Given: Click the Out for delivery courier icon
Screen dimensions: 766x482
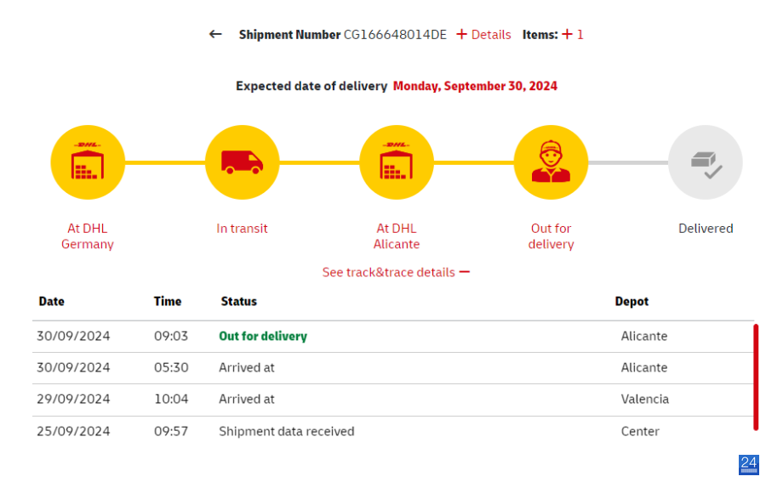Looking at the screenshot, I should click(551, 162).
